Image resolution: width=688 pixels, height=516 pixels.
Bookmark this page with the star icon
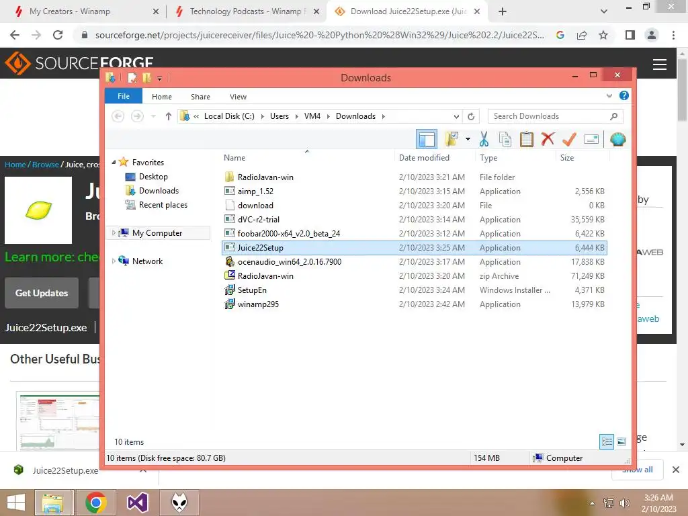603,35
